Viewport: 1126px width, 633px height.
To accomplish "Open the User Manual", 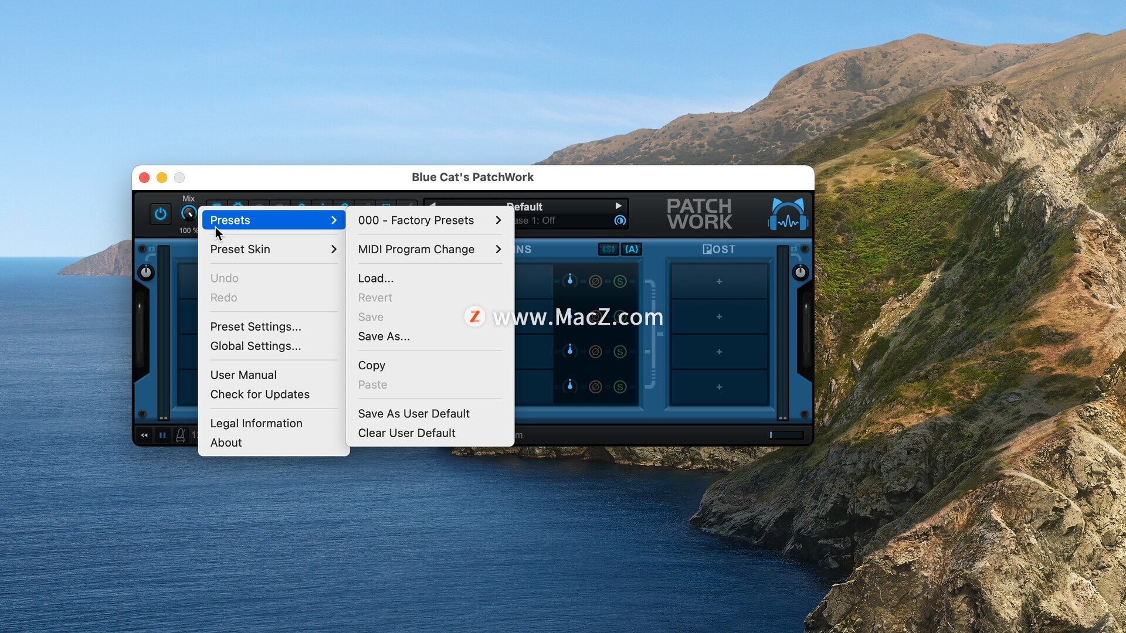I will tap(273, 375).
